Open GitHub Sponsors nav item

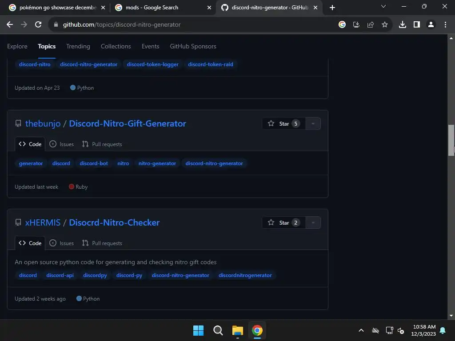(x=193, y=46)
